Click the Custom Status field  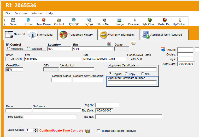[x=62, y=80]
